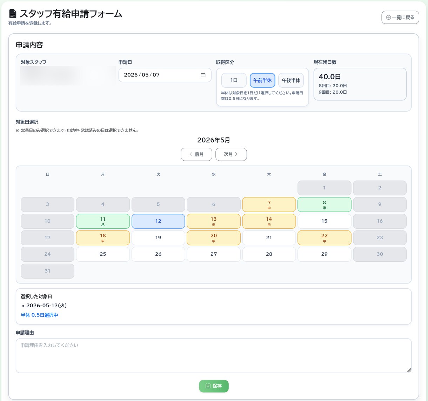Select May 27 on the calendar

coord(214,254)
